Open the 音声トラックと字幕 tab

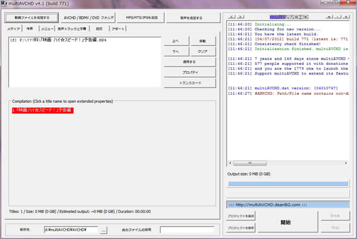(73, 28)
